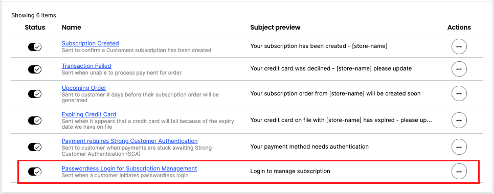This screenshot has width=494, height=194.
Task: Toggle Subscription Created email status
Action: point(35,47)
